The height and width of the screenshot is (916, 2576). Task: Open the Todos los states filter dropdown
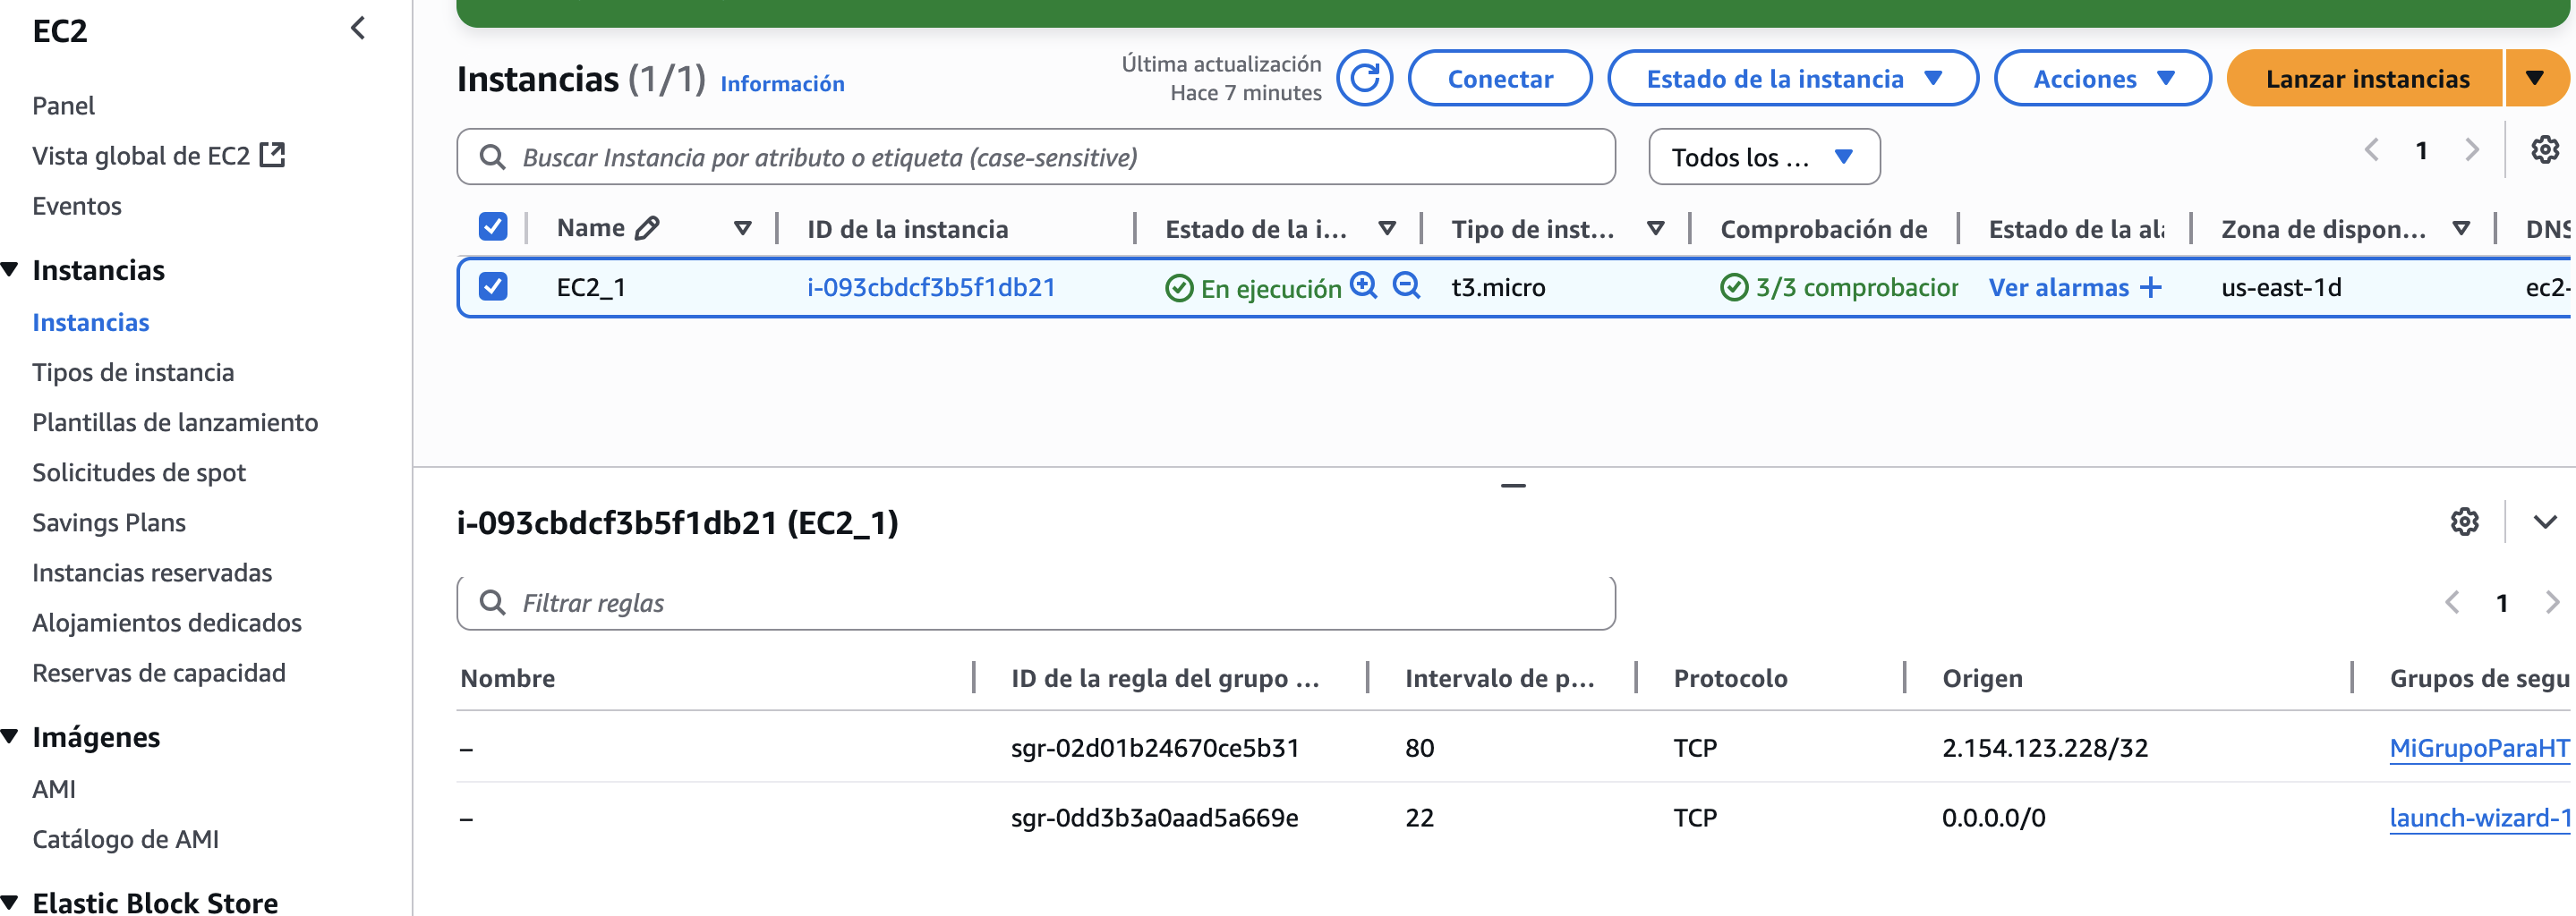(1763, 157)
